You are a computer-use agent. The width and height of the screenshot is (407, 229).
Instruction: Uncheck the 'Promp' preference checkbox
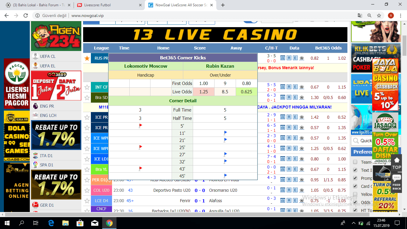[355, 178]
